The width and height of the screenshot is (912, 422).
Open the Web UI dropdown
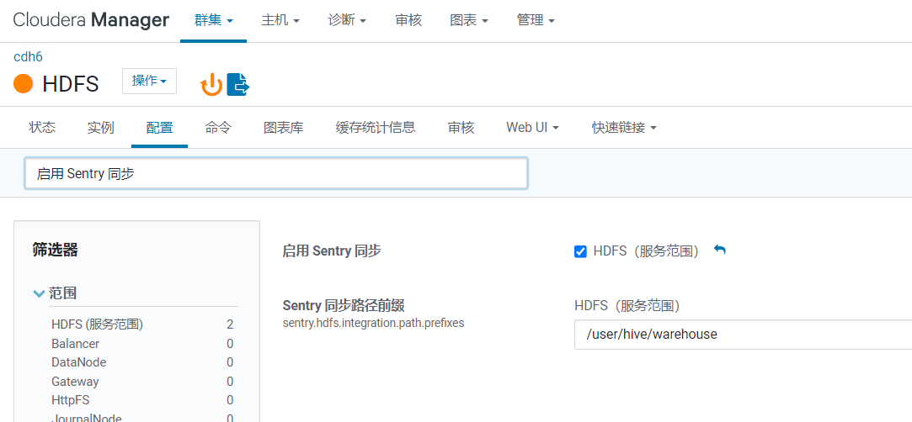pos(532,127)
